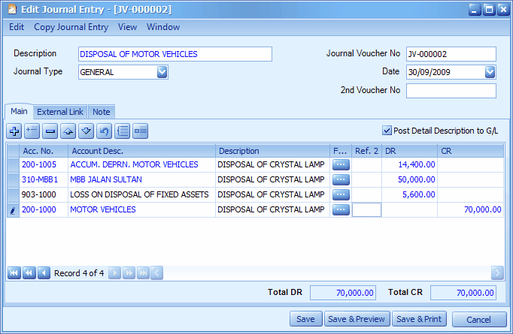Click the Journal Voucher No field
The image size is (513, 334).
coord(451,54)
